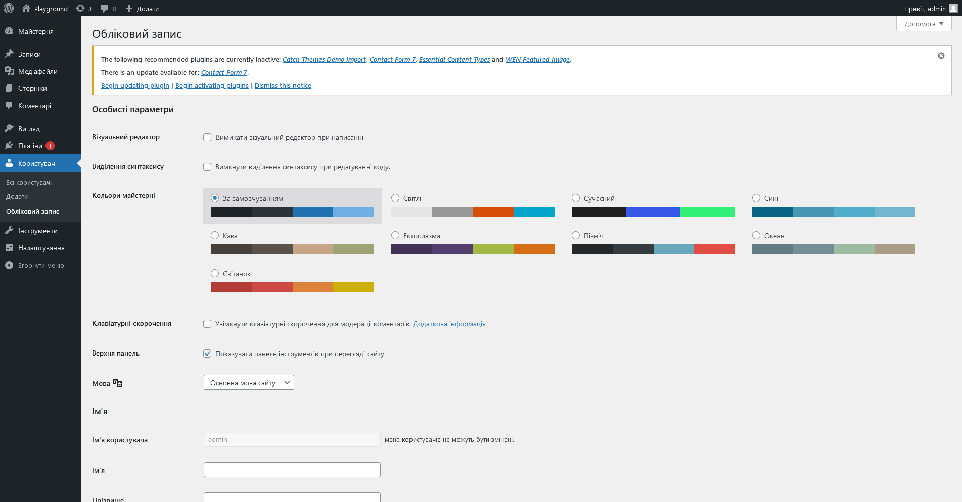Viewport: 962px width, 502px height.
Task: Click the Згорнути меню collapse icon
Action: (x=9, y=265)
